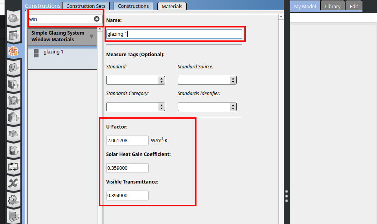The height and width of the screenshot is (224, 377).
Task: Click the inspector scrollbar up arrow
Action: (281, 17)
